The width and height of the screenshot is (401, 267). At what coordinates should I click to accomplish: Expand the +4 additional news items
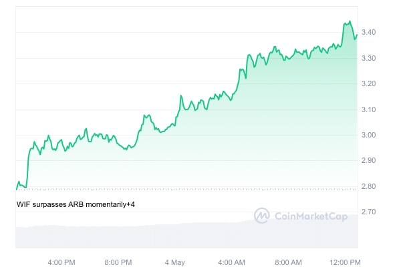tap(131, 204)
